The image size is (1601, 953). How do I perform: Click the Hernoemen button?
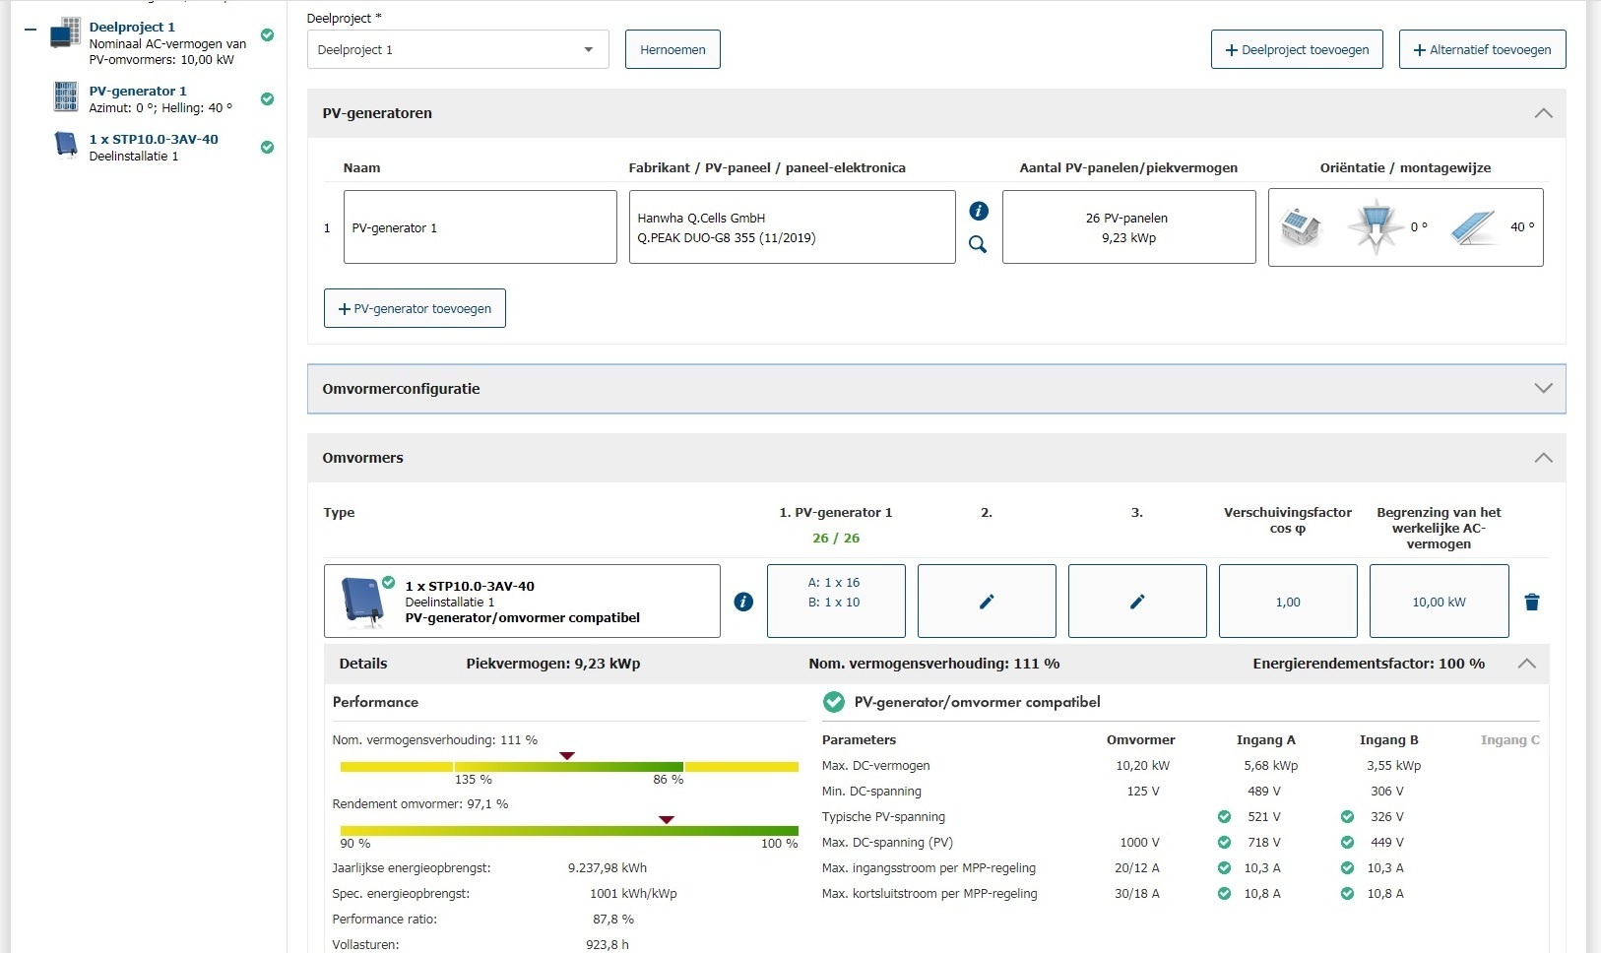coord(672,50)
